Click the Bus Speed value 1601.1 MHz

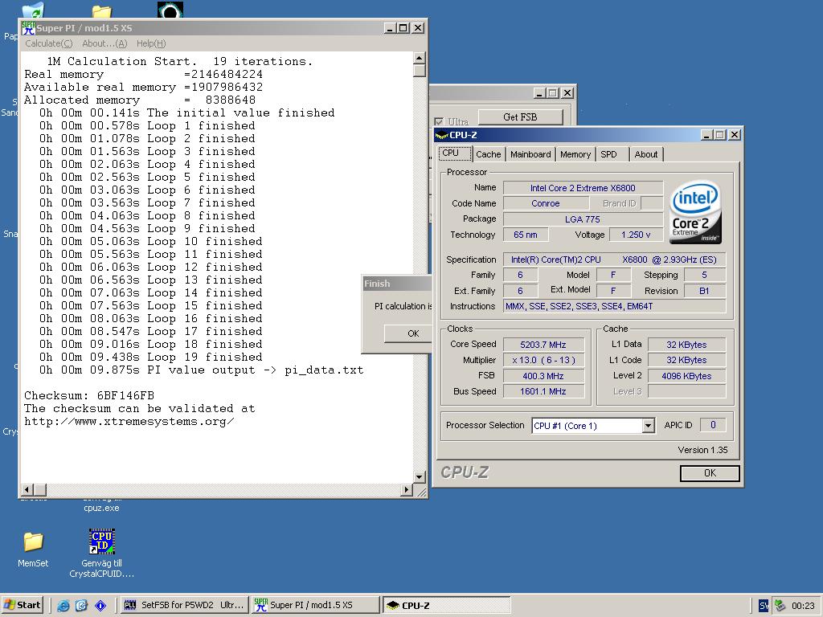tap(543, 391)
